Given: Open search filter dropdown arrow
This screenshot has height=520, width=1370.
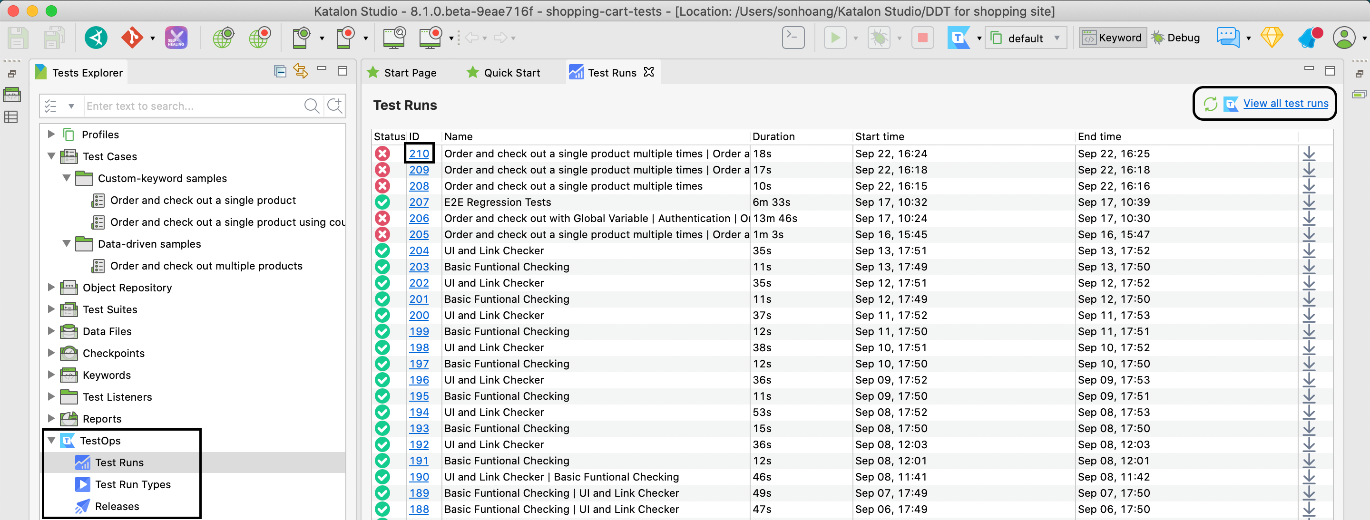Looking at the screenshot, I should (71, 106).
